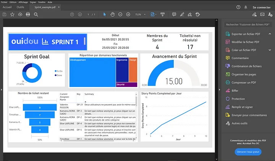Click the search tools input field

[248, 24]
